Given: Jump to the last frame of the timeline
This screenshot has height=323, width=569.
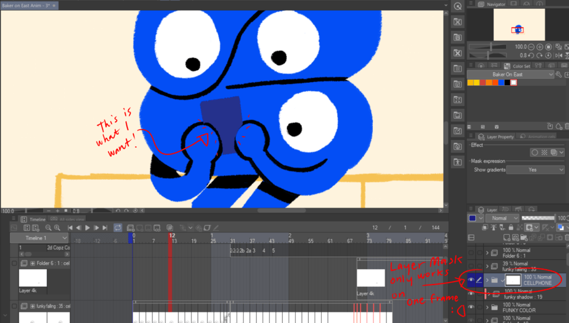Looking at the screenshot, I should tap(105, 228).
